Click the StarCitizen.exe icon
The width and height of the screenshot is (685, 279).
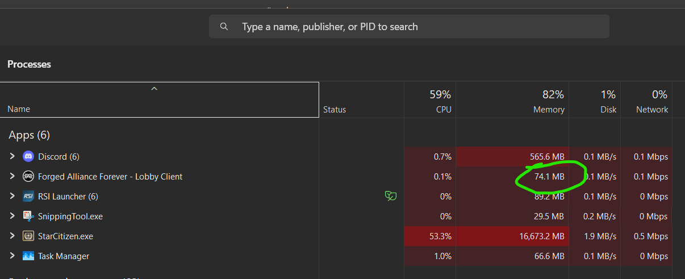pyautogui.click(x=28, y=236)
